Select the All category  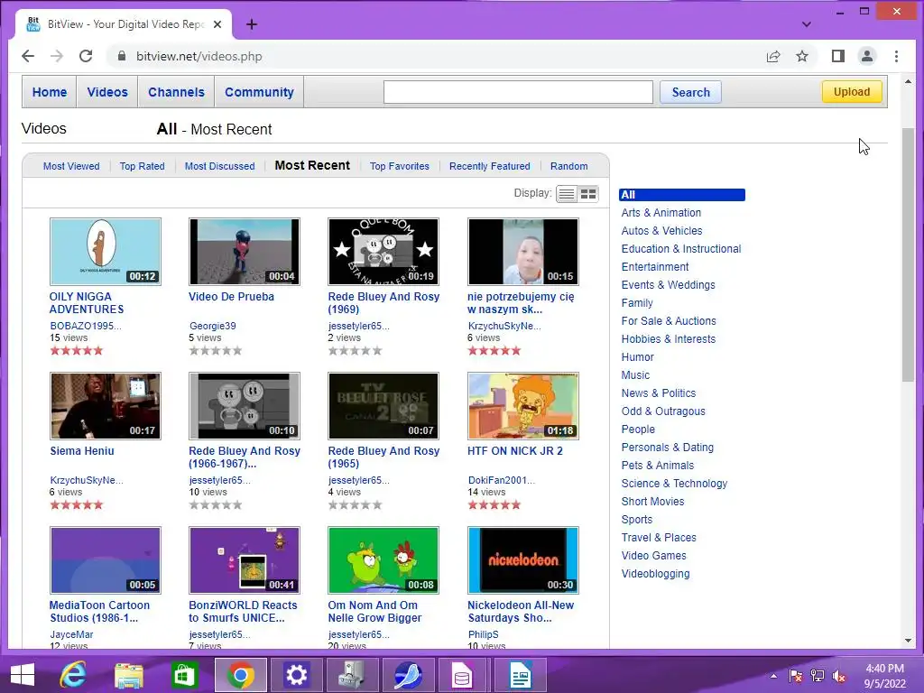(x=682, y=195)
